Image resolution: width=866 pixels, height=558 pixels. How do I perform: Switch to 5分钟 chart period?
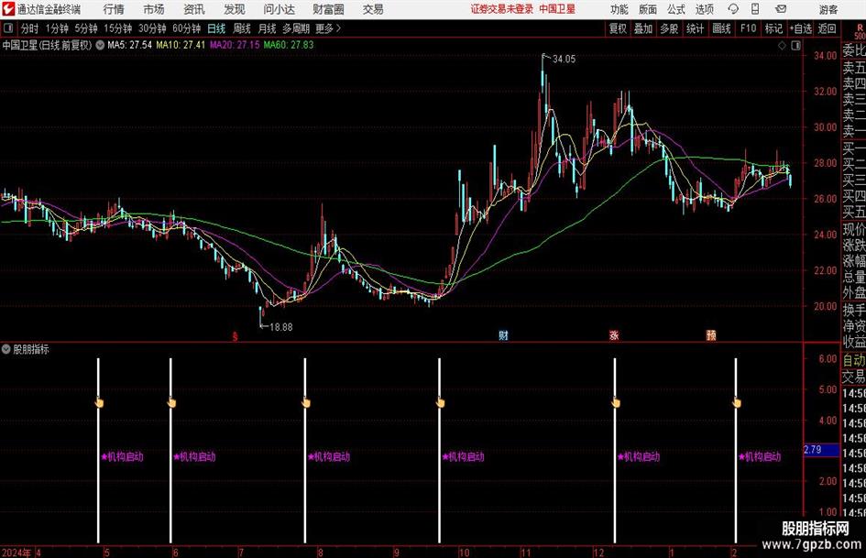pyautogui.click(x=86, y=28)
